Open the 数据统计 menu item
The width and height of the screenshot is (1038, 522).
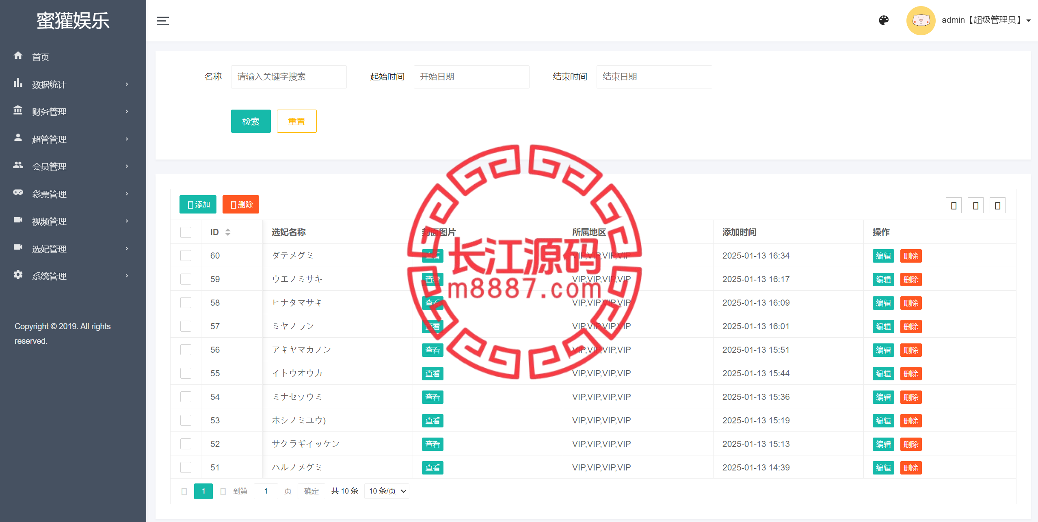pyautogui.click(x=73, y=84)
